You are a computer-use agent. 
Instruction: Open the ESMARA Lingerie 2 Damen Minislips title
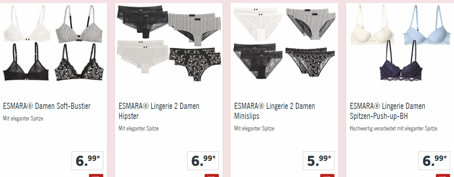click(275, 111)
